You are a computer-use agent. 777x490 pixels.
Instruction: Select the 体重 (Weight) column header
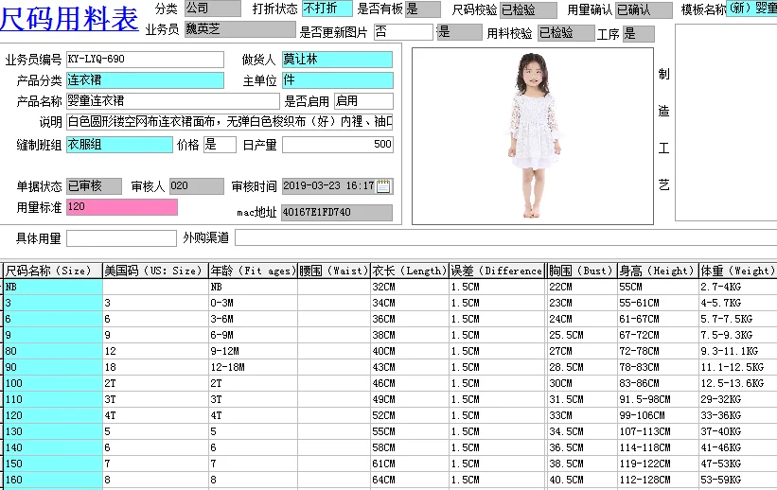pos(738,271)
